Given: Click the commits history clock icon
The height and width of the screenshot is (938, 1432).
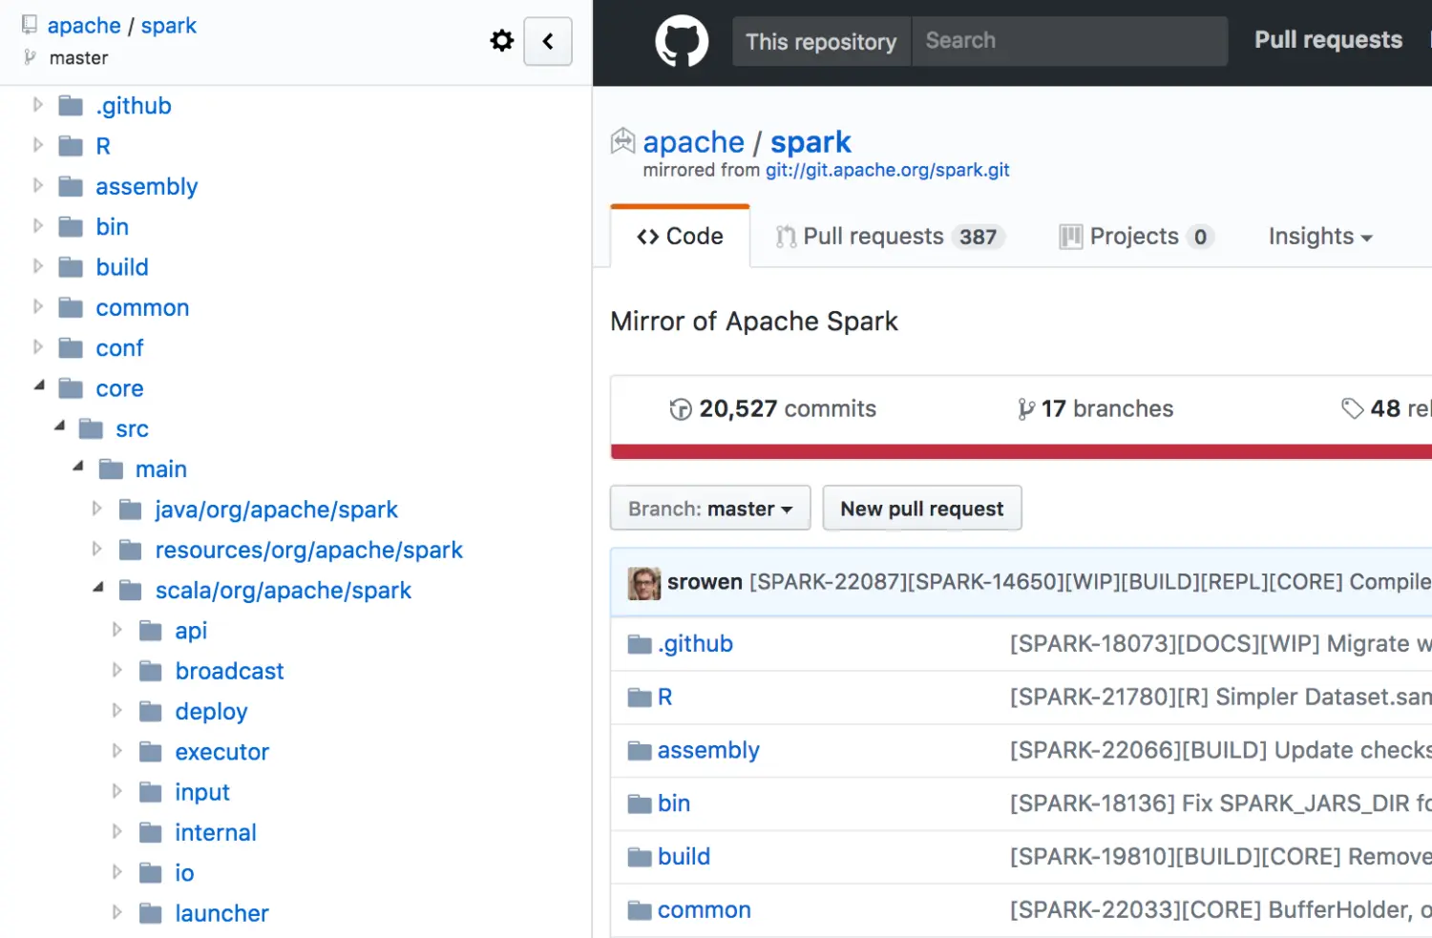Looking at the screenshot, I should (681, 409).
